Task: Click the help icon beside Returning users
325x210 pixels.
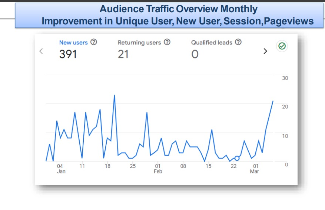Action: pyautogui.click(x=167, y=42)
